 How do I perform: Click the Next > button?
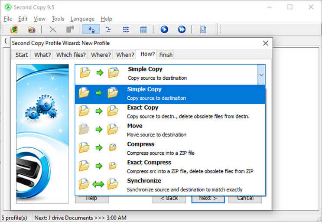208,199
